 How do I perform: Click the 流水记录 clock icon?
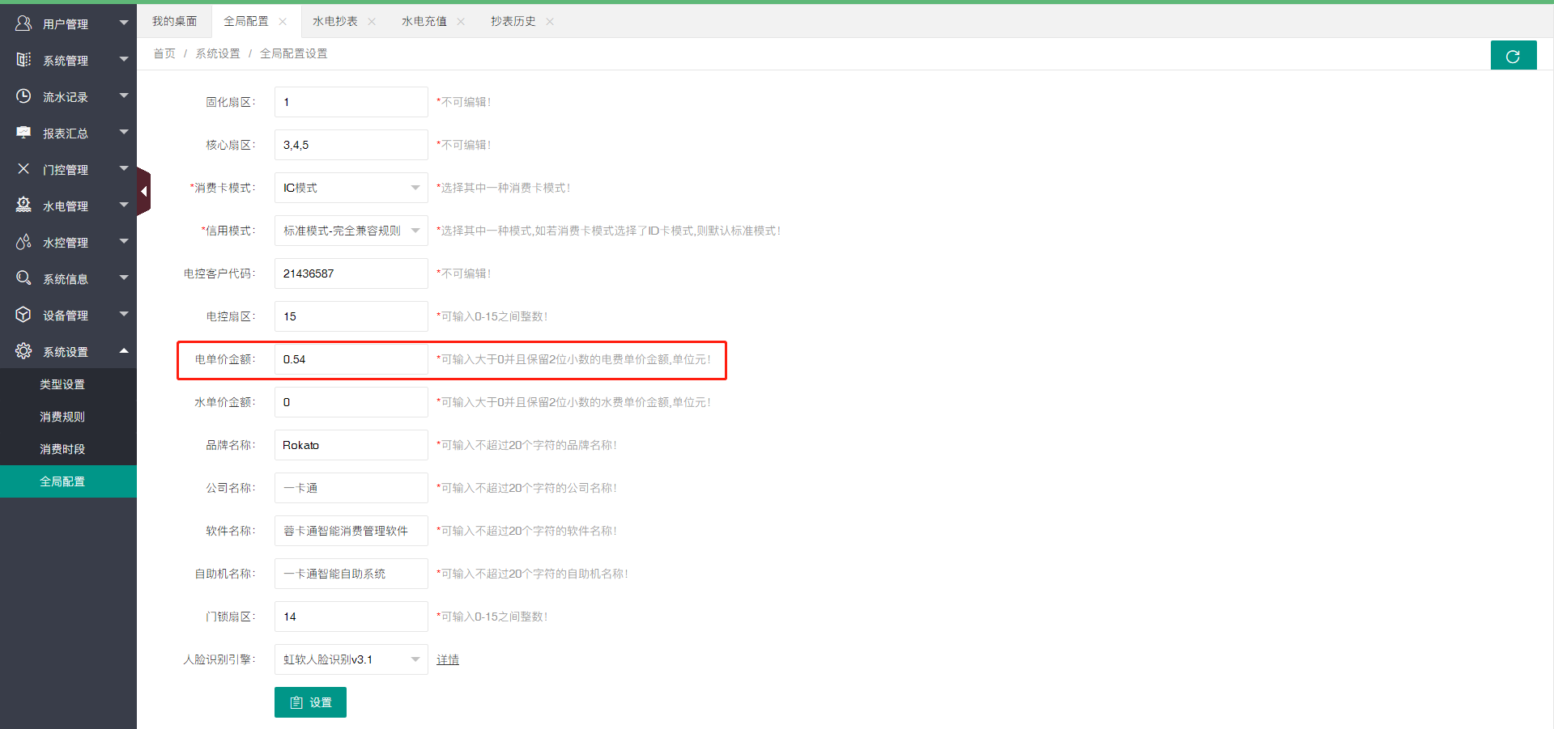pyautogui.click(x=23, y=96)
